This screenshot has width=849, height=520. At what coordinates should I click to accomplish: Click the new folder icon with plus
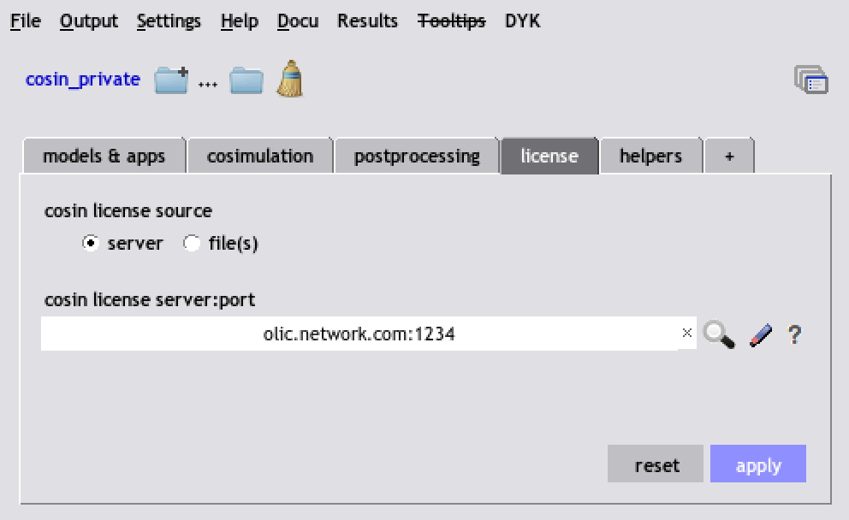(171, 80)
